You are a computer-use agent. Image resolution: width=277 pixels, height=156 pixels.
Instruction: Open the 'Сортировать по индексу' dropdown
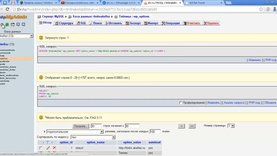[93, 137]
